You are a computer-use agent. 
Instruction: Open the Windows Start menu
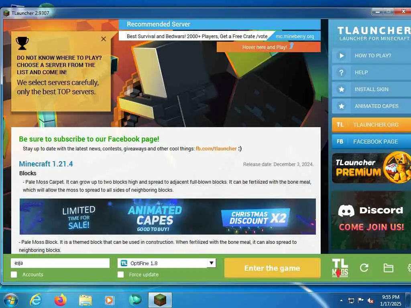pyautogui.click(x=11, y=300)
